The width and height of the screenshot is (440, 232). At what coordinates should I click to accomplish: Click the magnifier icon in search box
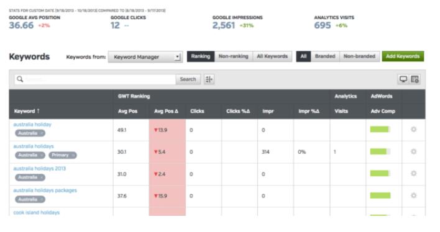[20, 79]
